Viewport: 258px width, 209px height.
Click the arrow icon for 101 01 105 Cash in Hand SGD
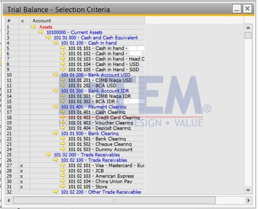[x=63, y=69]
